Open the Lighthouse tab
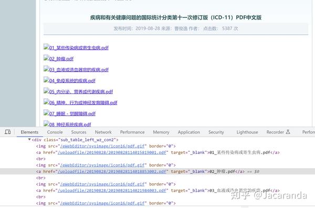 [247, 132]
